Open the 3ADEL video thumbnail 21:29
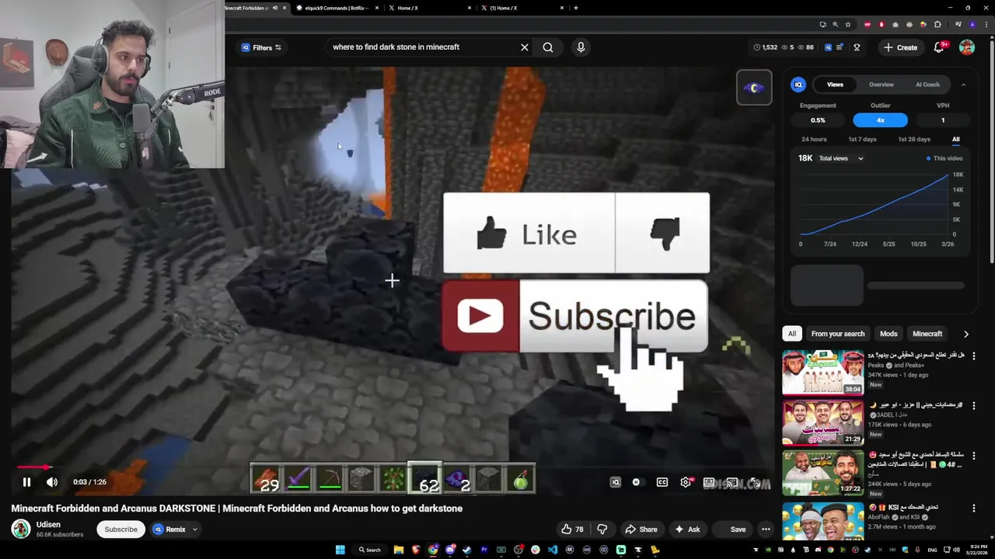This screenshot has width=995, height=559. pos(822,422)
